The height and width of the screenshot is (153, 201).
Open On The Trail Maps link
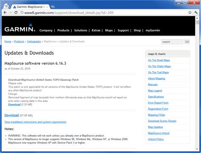pos(158,72)
